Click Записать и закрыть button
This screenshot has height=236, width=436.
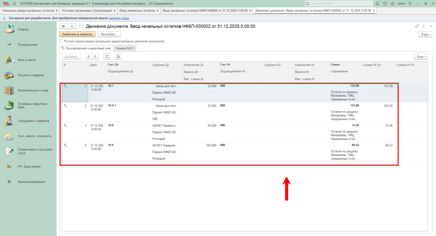point(77,34)
